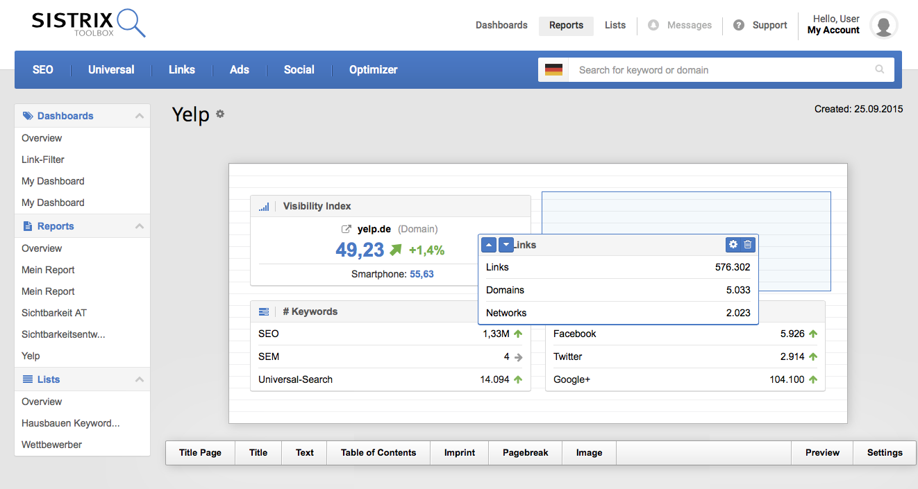Move Links widget up with arrow button
The height and width of the screenshot is (489, 918).
489,245
